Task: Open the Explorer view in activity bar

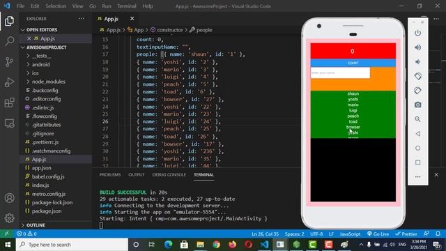Action: [9, 21]
